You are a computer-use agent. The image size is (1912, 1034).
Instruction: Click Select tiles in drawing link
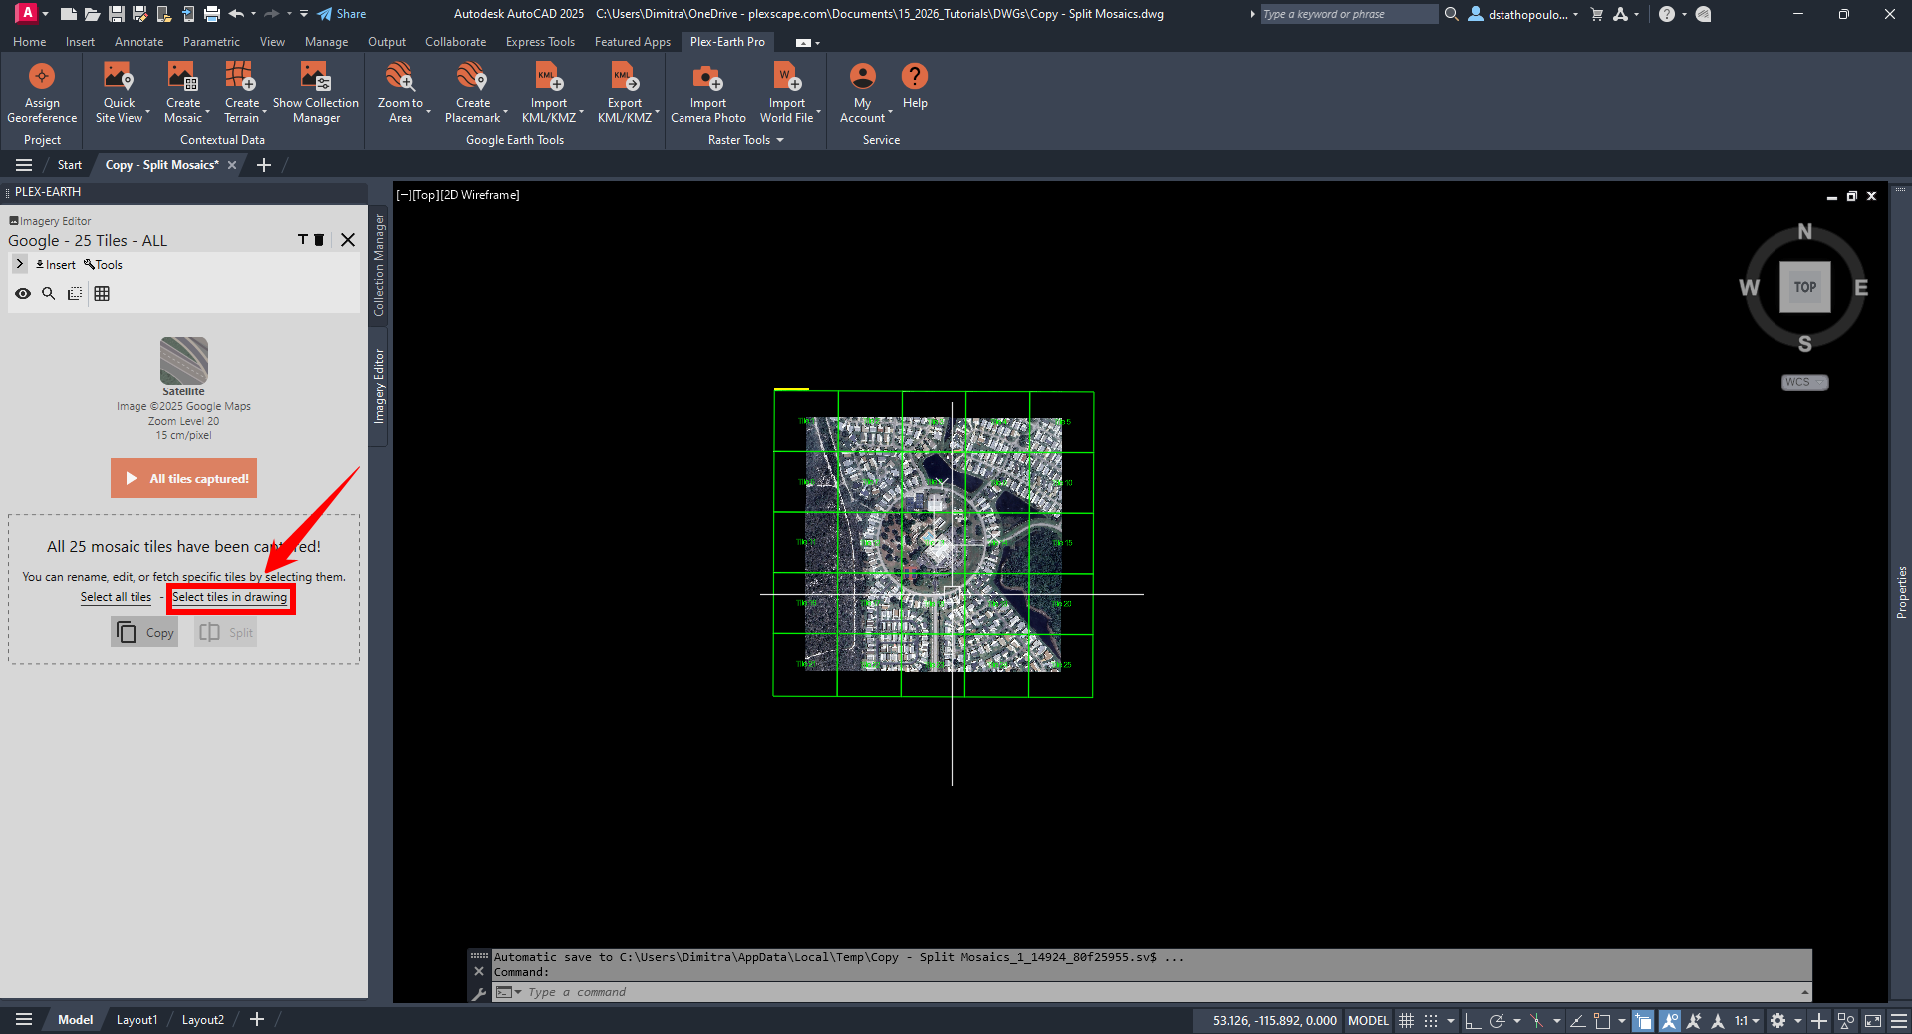click(230, 597)
